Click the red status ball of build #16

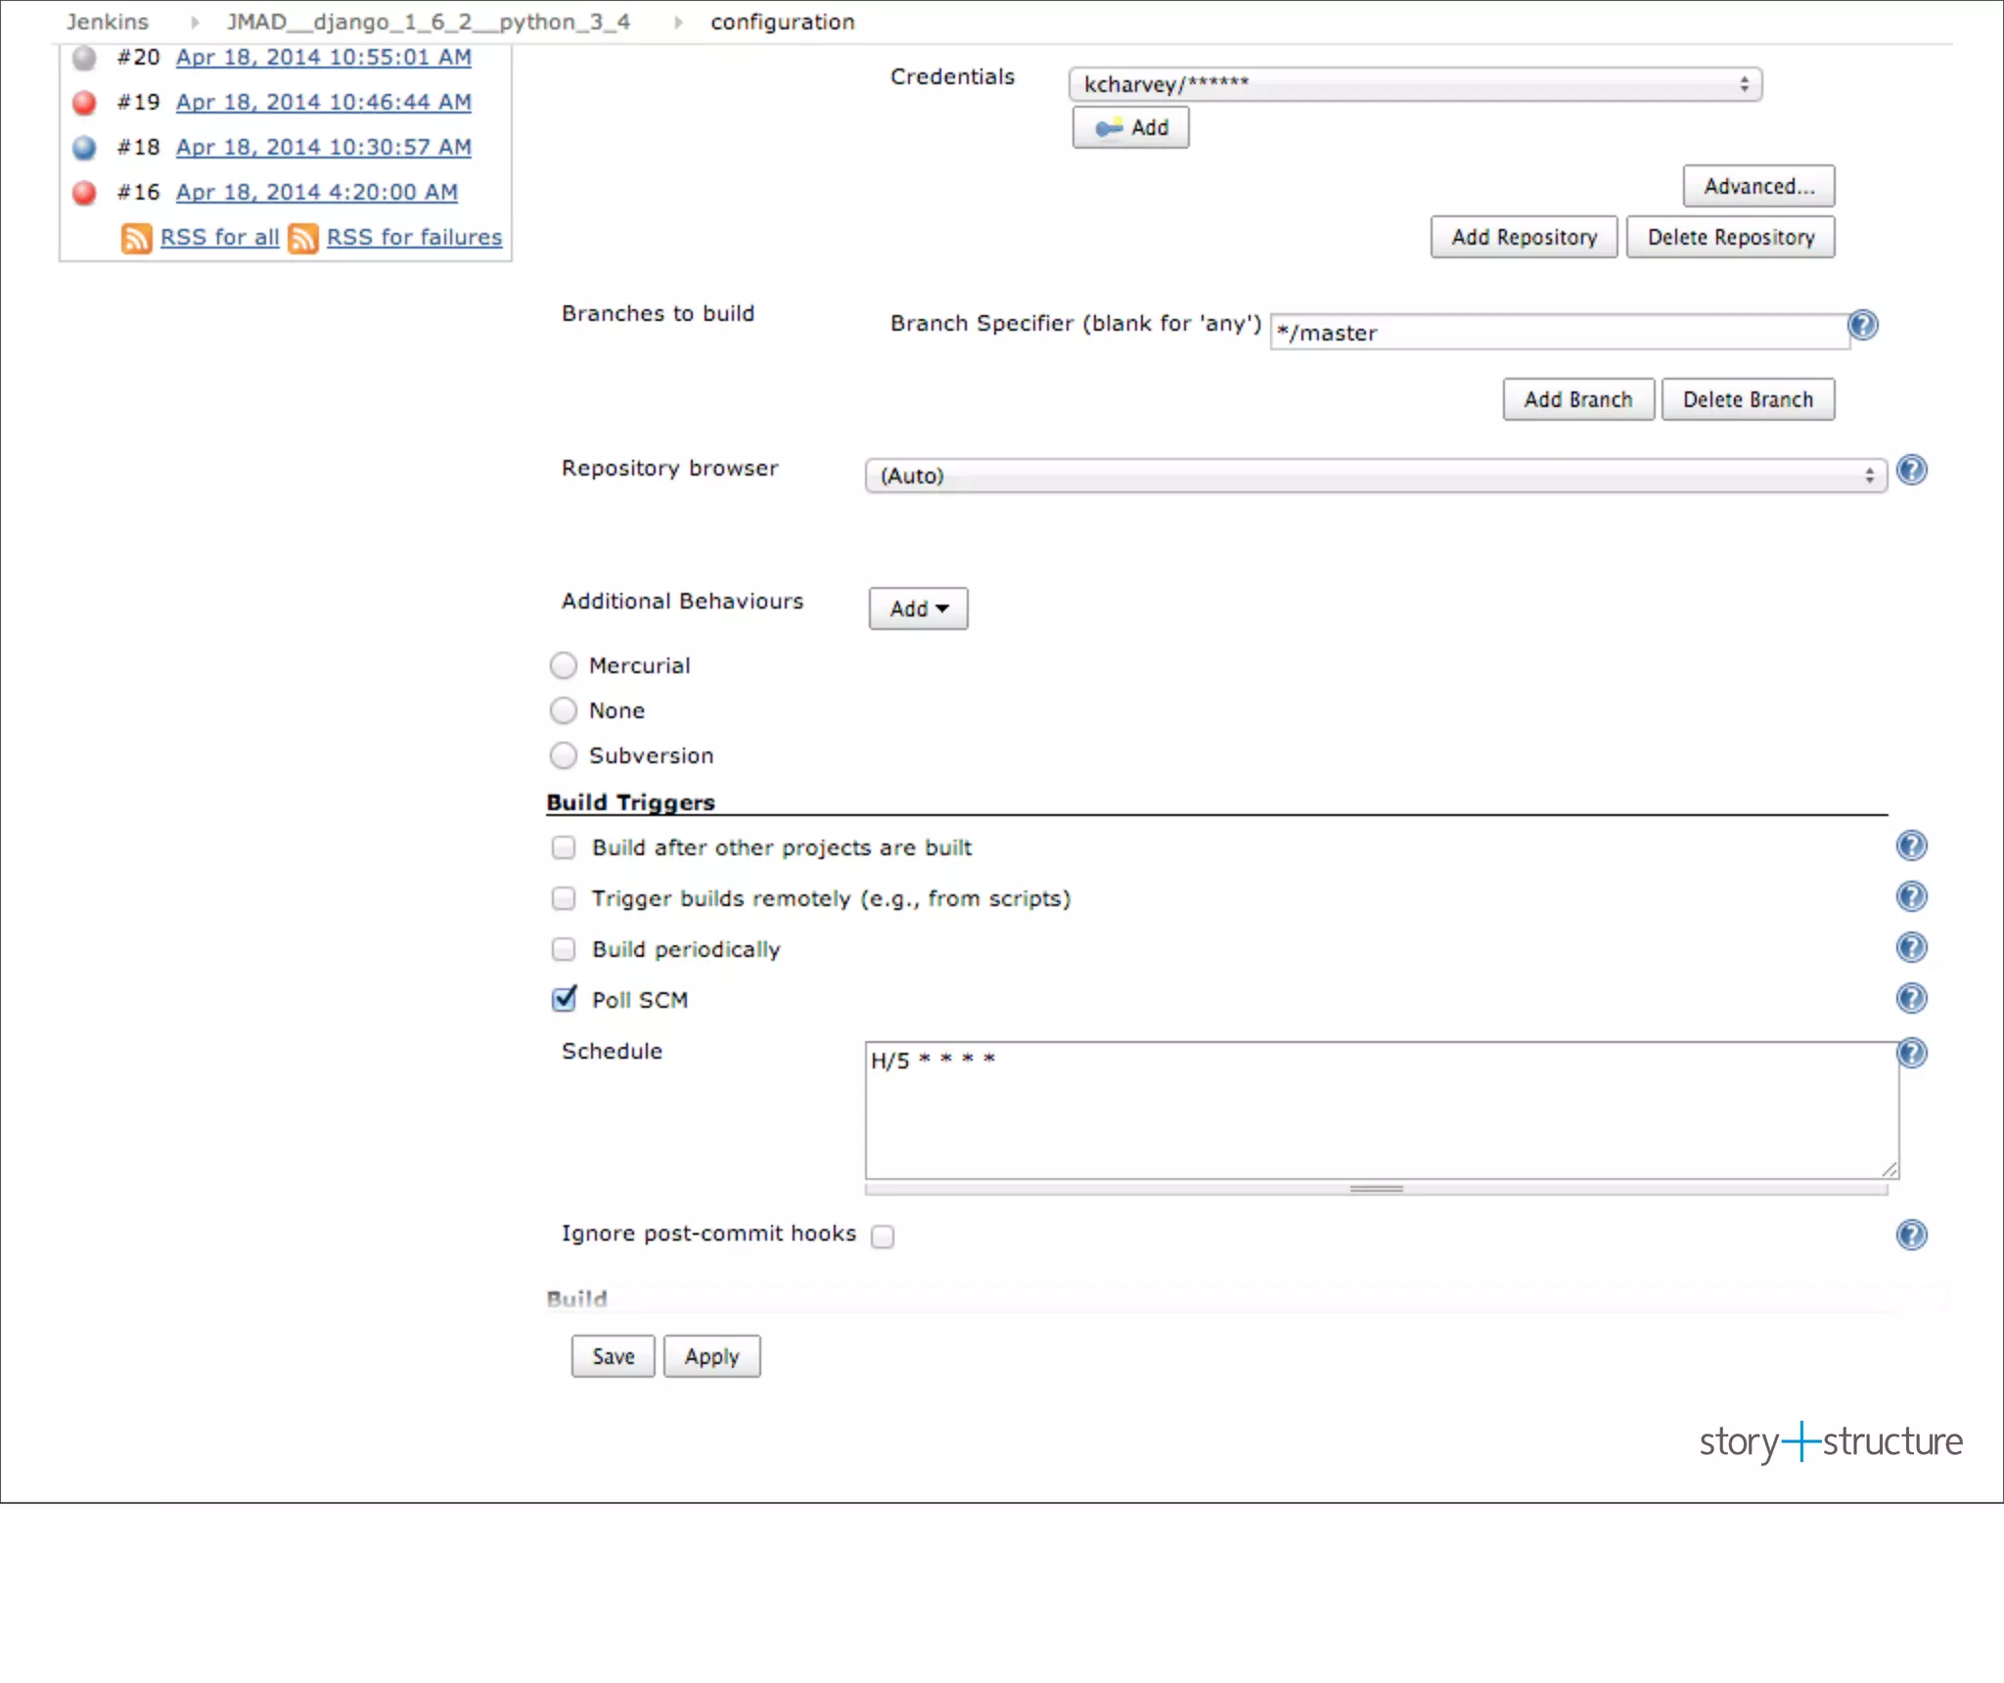pyautogui.click(x=85, y=192)
